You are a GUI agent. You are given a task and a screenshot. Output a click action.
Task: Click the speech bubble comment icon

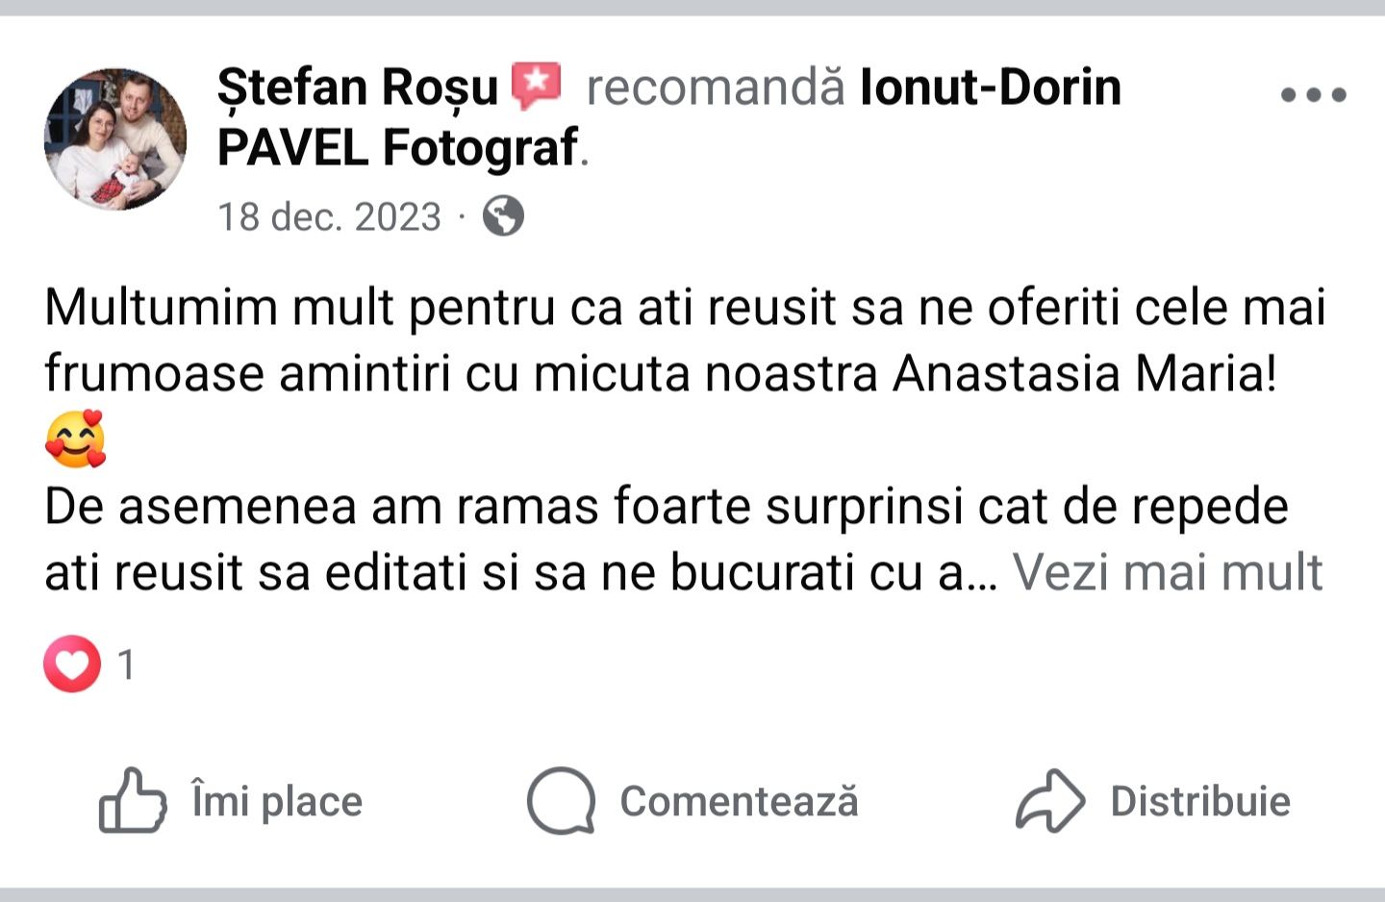pyautogui.click(x=562, y=800)
